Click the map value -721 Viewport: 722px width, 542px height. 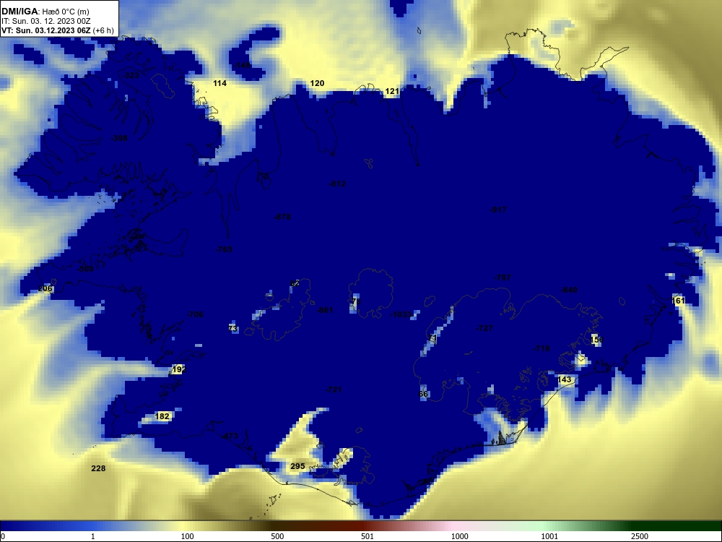coord(334,390)
